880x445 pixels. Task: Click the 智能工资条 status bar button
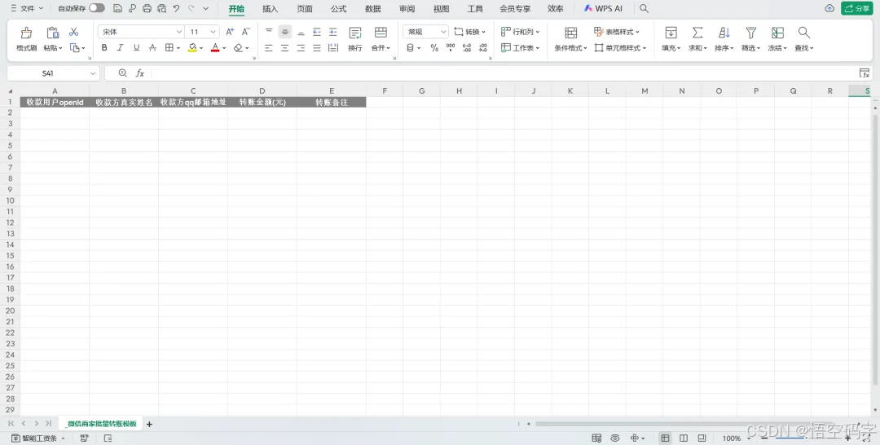[37, 438]
